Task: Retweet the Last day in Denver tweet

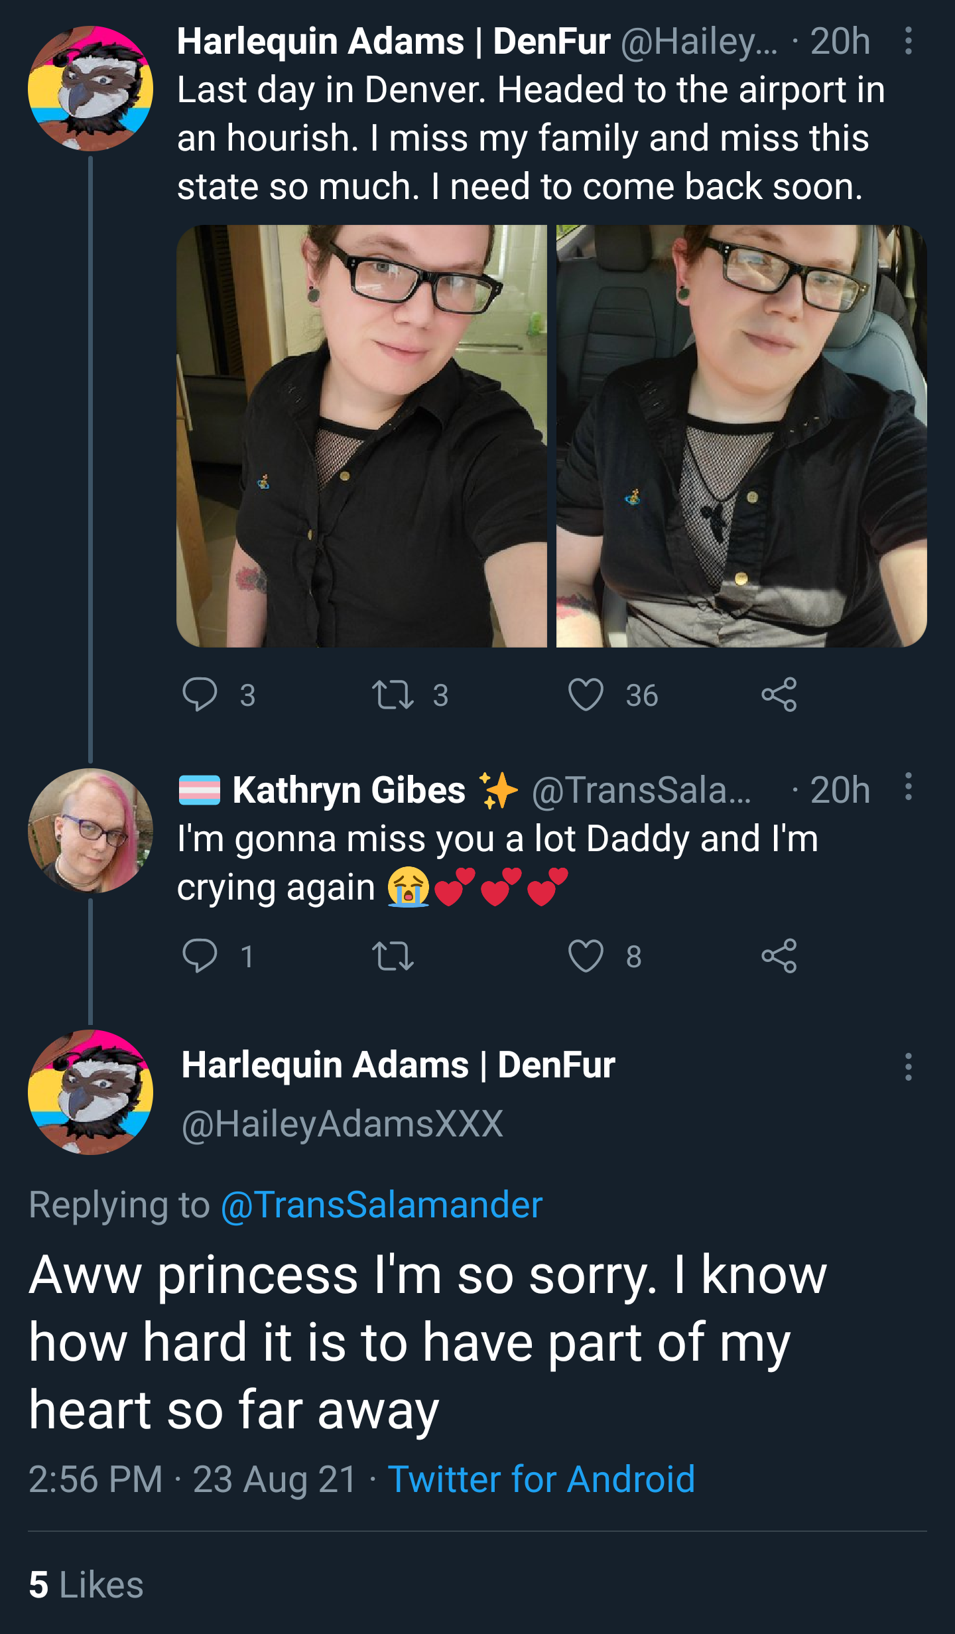Action: 393,695
